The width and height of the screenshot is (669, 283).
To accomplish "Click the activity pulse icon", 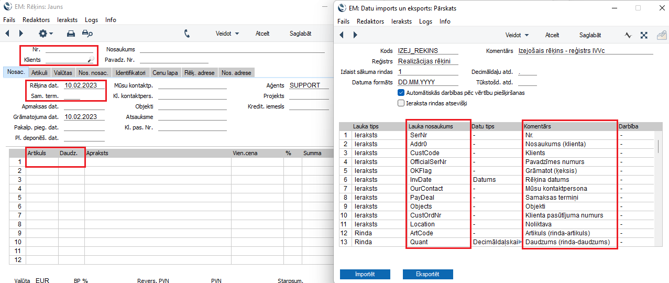I will pyautogui.click(x=628, y=35).
